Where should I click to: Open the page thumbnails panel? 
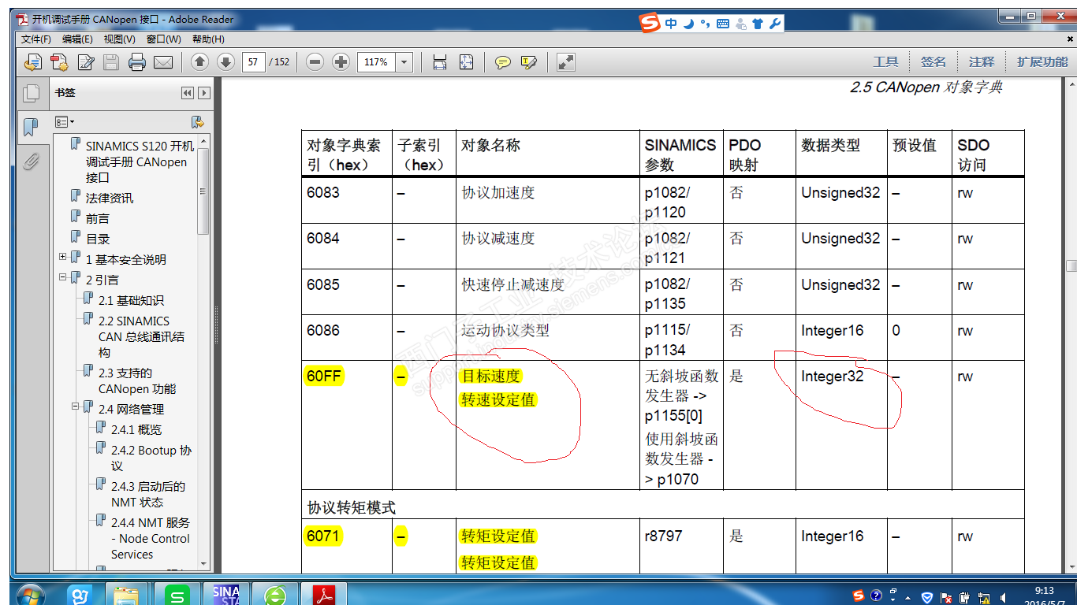(31, 93)
